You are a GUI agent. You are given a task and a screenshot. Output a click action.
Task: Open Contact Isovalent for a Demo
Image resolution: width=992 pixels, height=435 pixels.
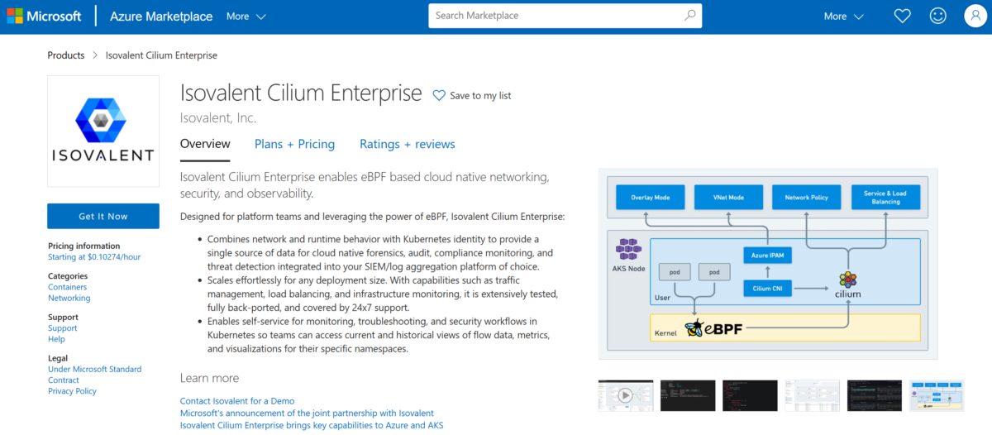pos(237,401)
